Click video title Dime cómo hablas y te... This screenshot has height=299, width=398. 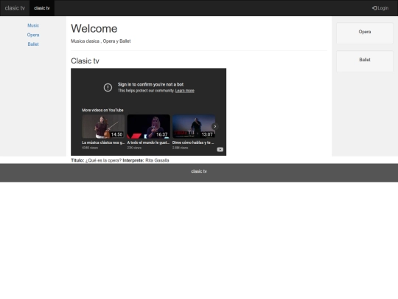point(193,142)
